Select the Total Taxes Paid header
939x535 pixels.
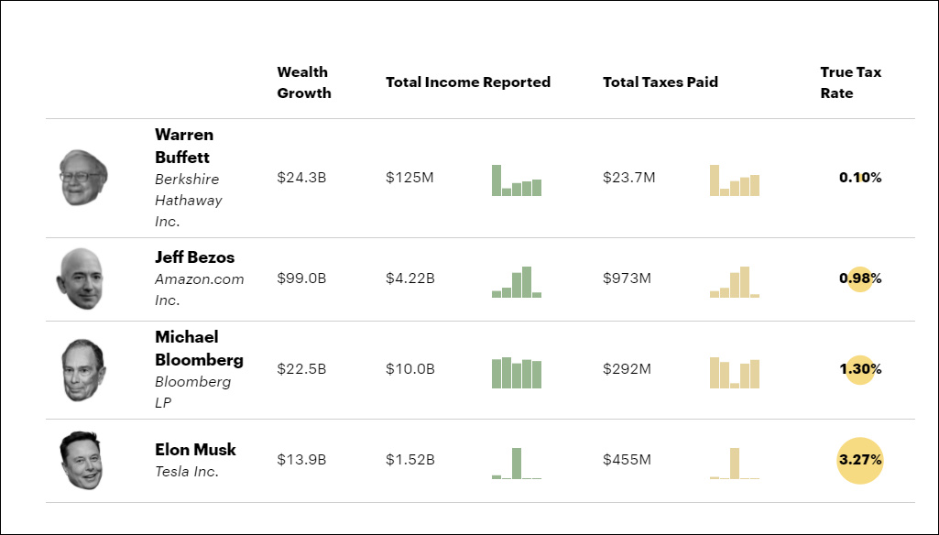(x=660, y=82)
